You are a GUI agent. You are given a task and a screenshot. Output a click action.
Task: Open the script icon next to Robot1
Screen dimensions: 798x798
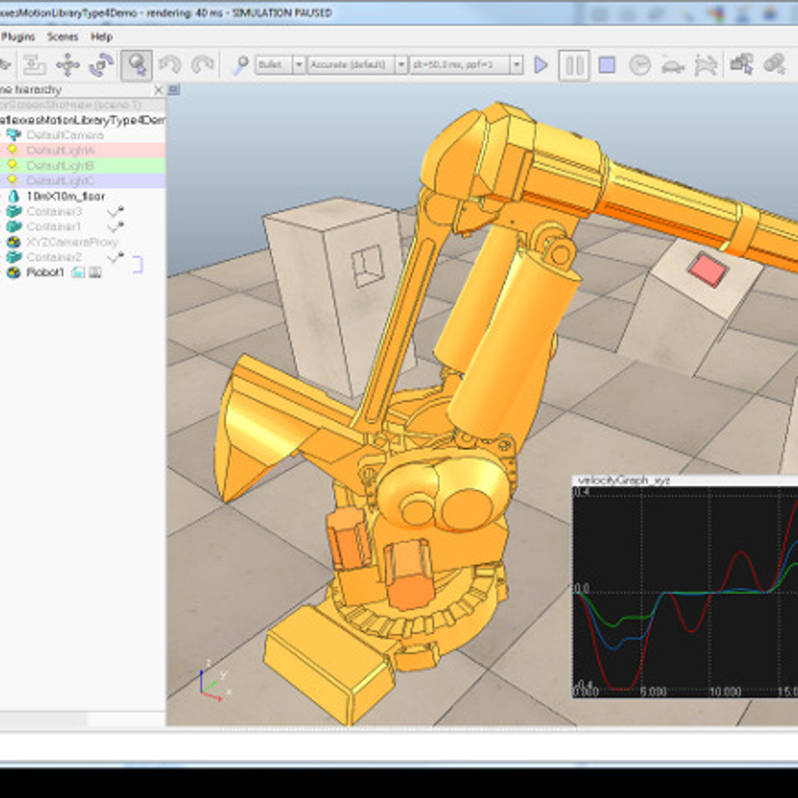[x=78, y=273]
